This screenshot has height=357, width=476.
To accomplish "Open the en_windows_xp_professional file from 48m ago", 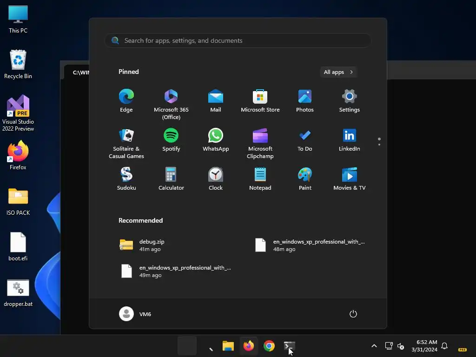I will 310,245.
